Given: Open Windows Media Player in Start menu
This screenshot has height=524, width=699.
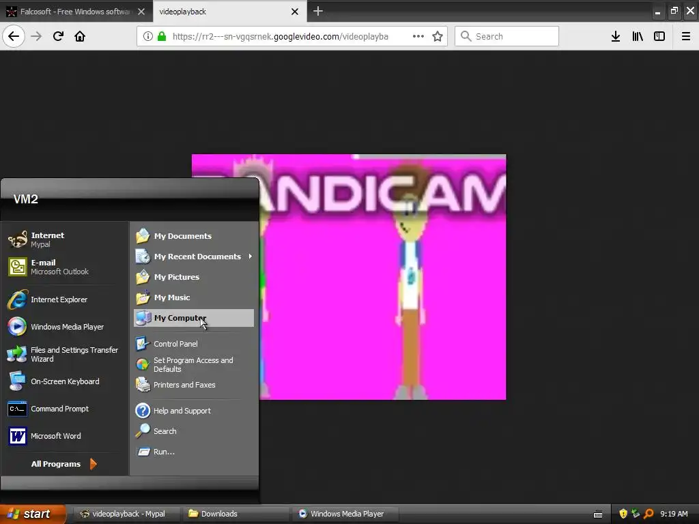Looking at the screenshot, I should click(65, 327).
